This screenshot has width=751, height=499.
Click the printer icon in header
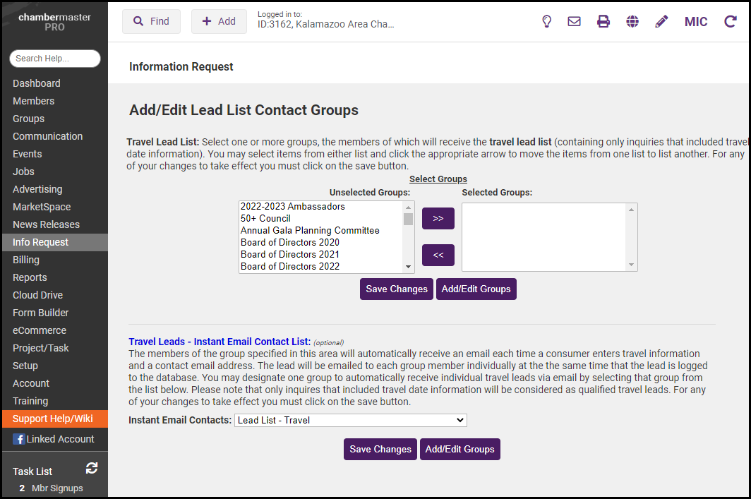603,21
